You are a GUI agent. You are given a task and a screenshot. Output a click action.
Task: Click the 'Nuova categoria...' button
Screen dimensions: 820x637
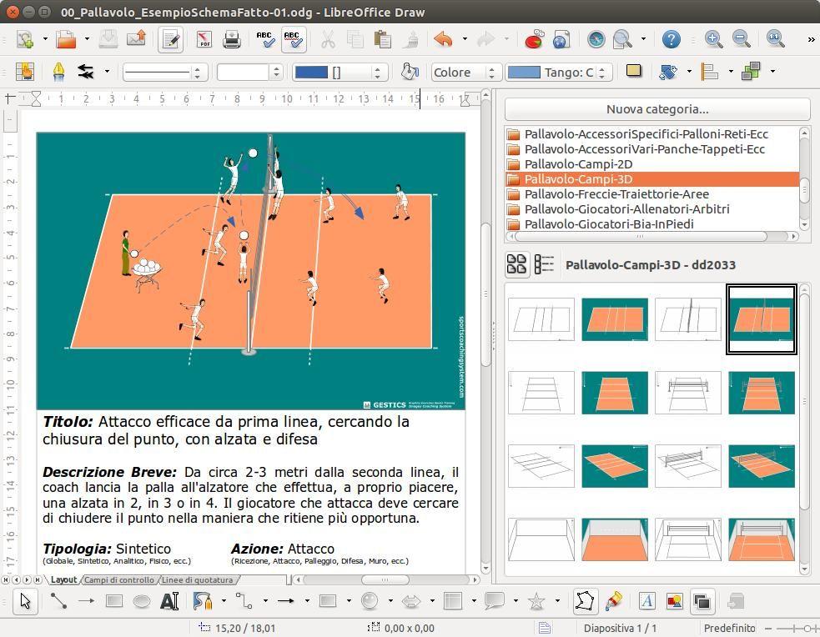(x=657, y=109)
